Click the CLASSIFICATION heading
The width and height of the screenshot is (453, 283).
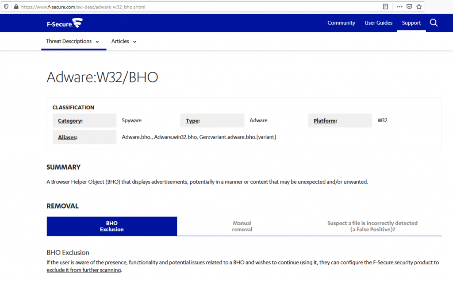73,107
